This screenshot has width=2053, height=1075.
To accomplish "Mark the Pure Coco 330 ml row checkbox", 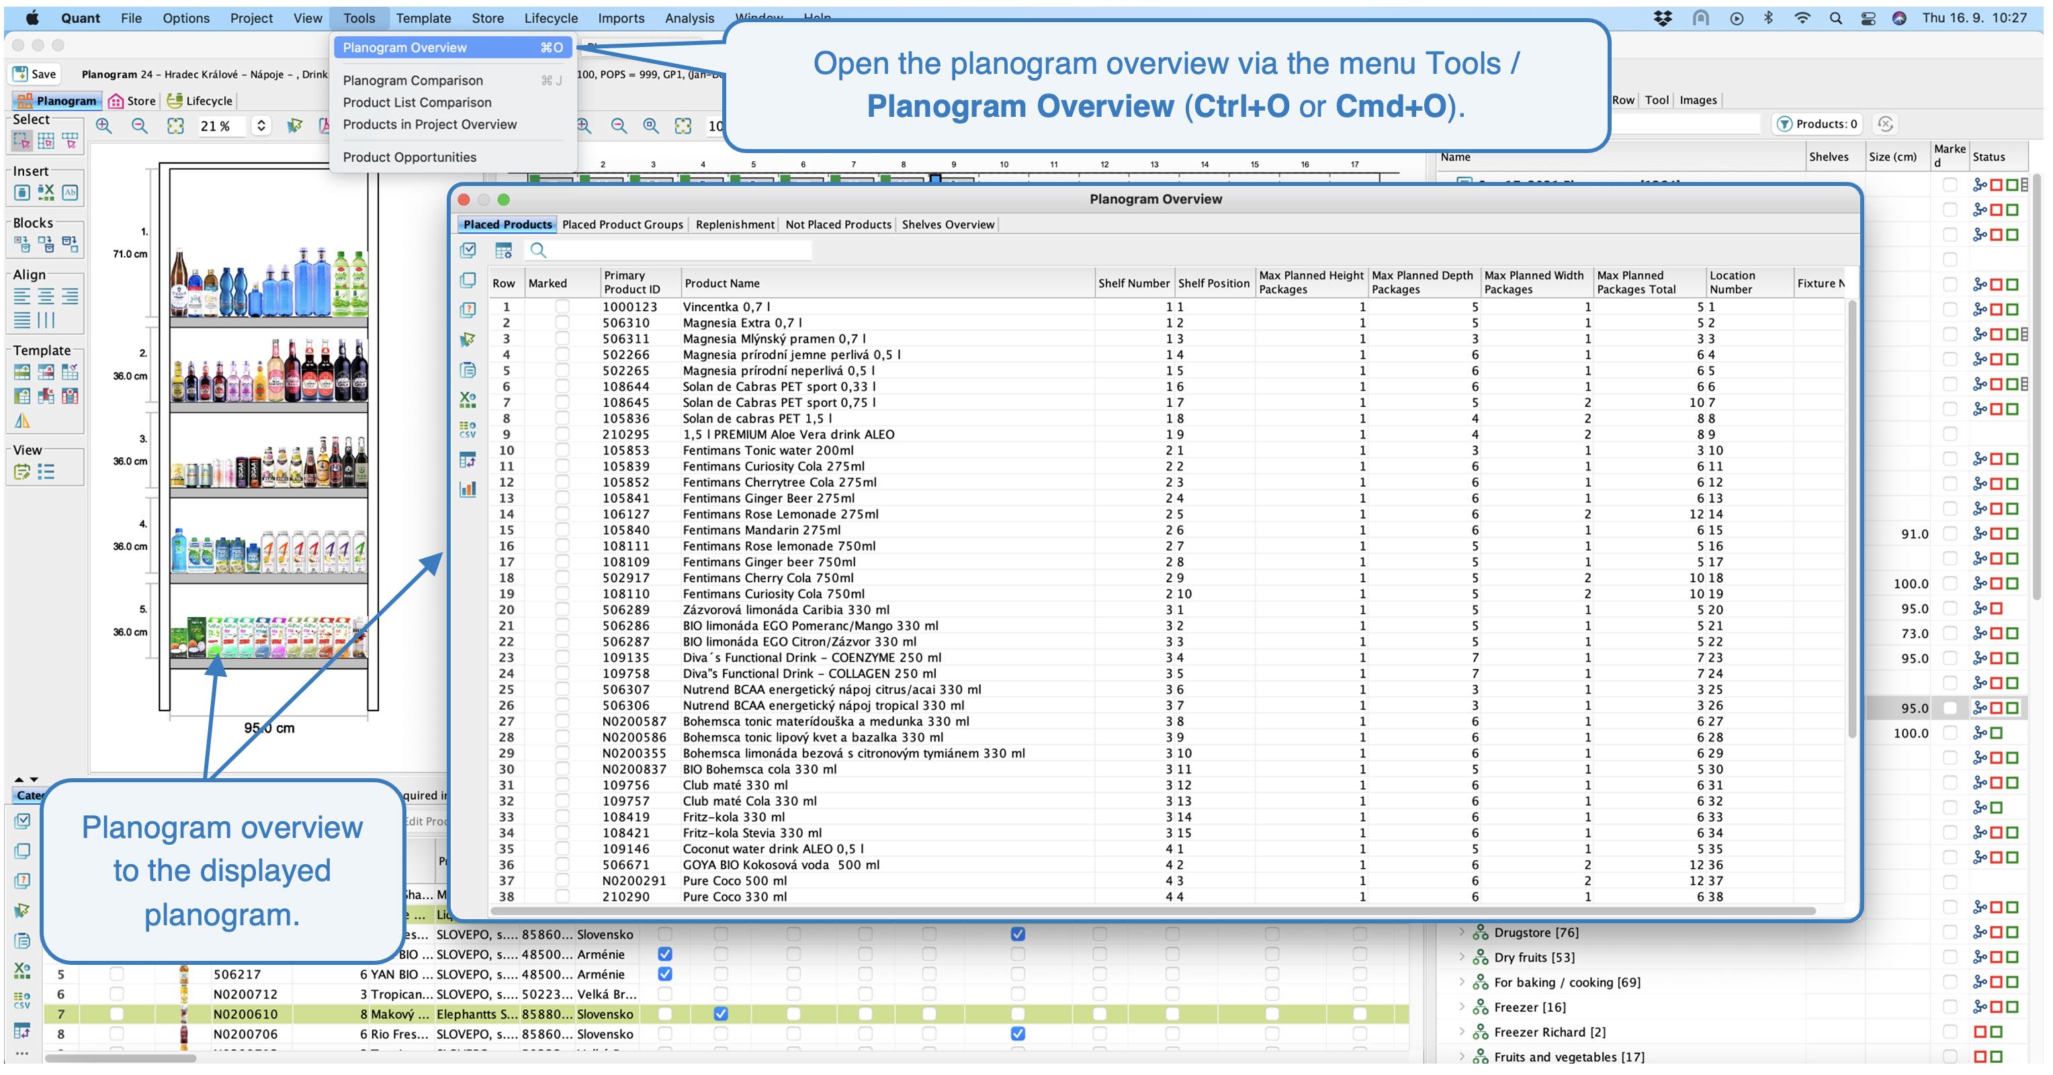I will pyautogui.click(x=563, y=896).
